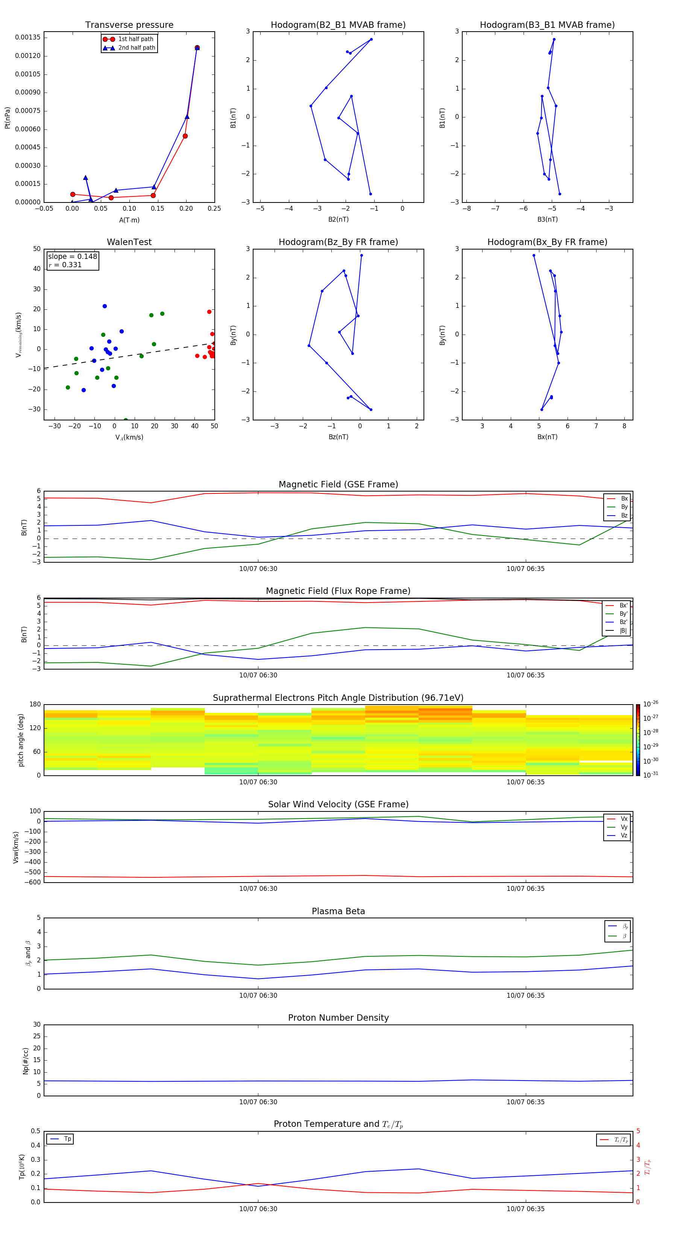Click the Bx legend entry in GSE Frame plot
Viewport: 677px width, 1242px height.
click(x=617, y=499)
